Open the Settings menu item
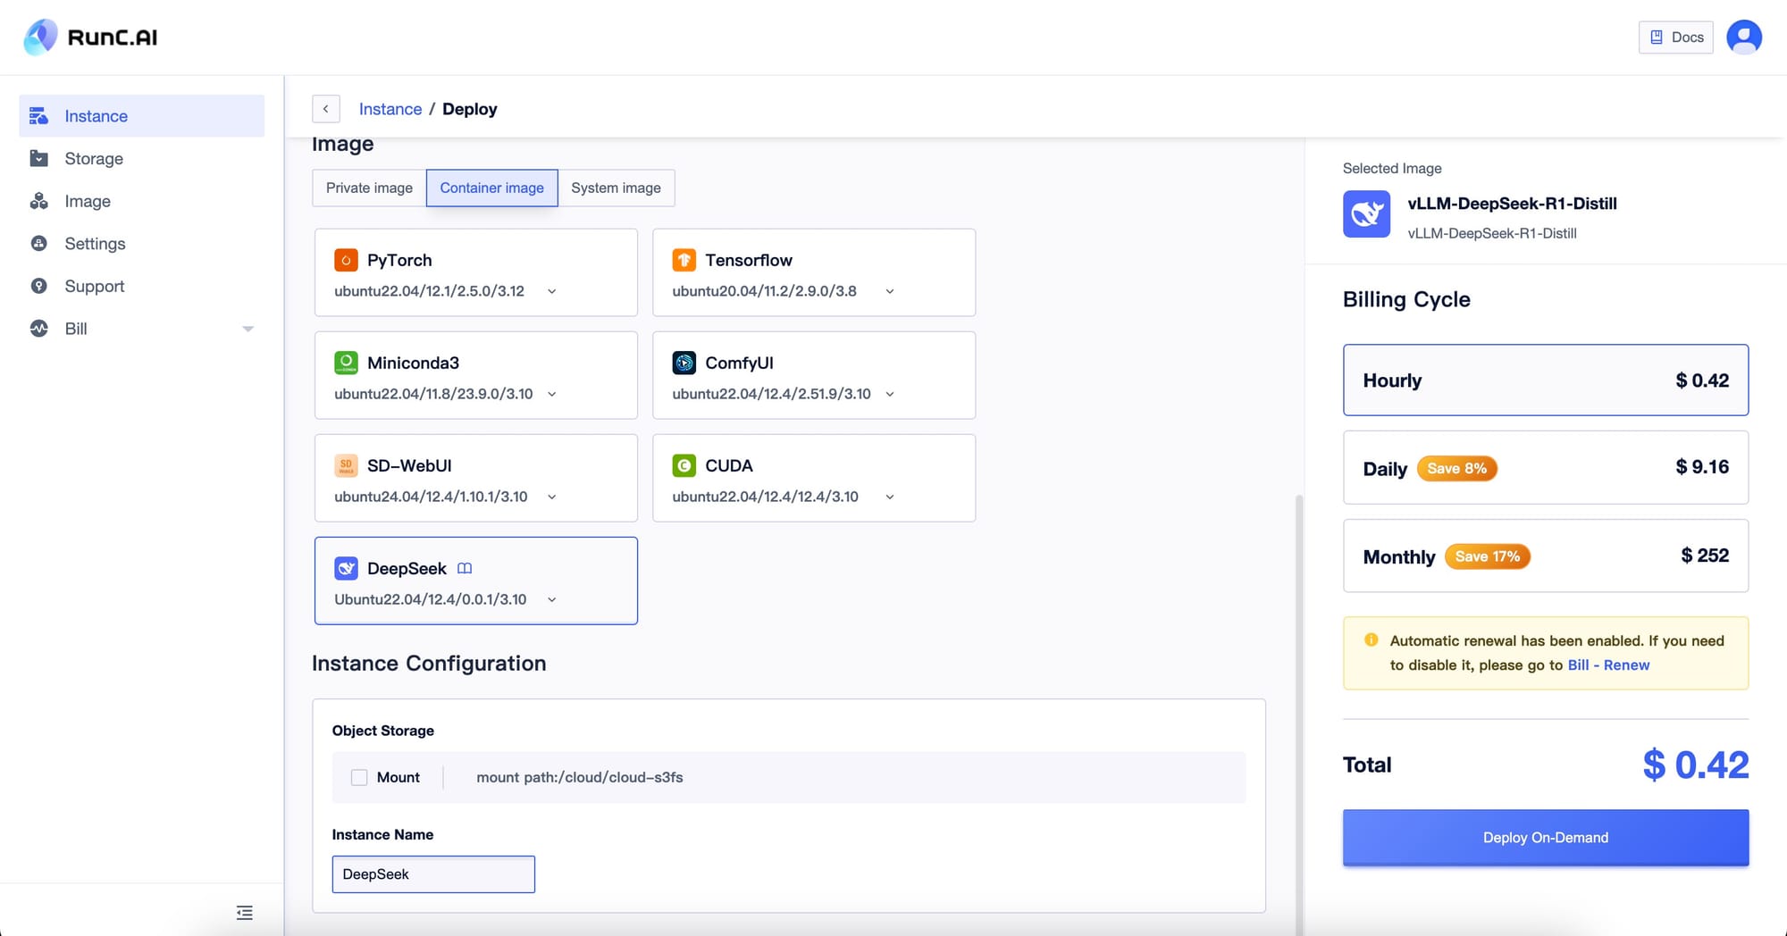The height and width of the screenshot is (936, 1787). pyautogui.click(x=141, y=243)
